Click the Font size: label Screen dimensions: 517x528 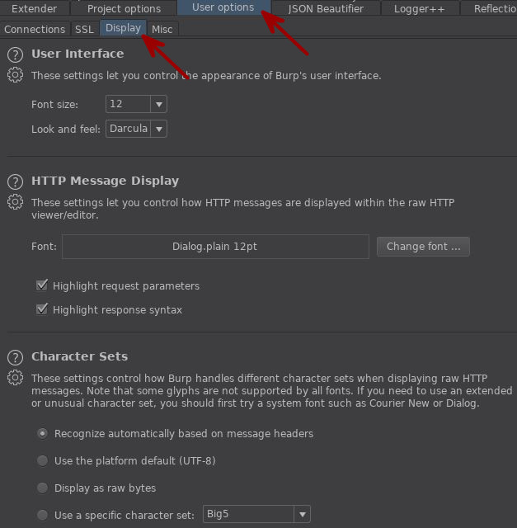55,105
